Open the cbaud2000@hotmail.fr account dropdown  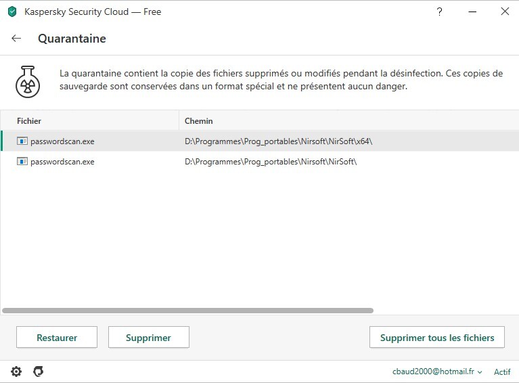point(437,371)
